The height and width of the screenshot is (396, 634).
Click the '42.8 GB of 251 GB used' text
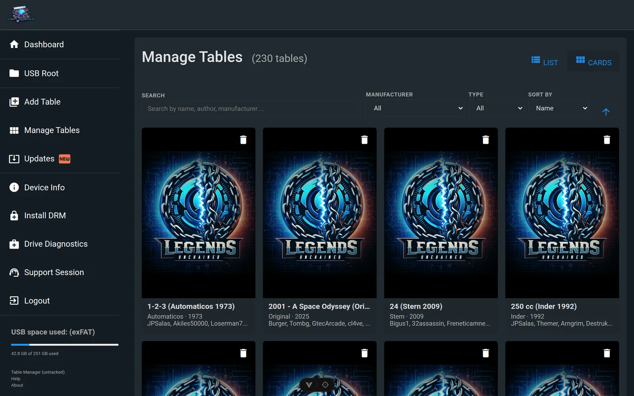[34, 354]
